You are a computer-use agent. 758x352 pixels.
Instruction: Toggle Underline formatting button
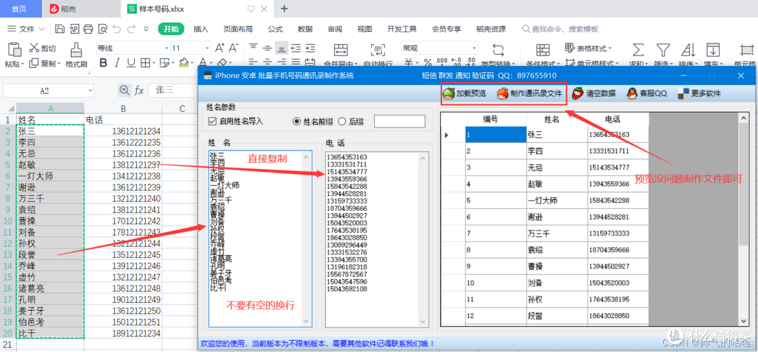131,63
